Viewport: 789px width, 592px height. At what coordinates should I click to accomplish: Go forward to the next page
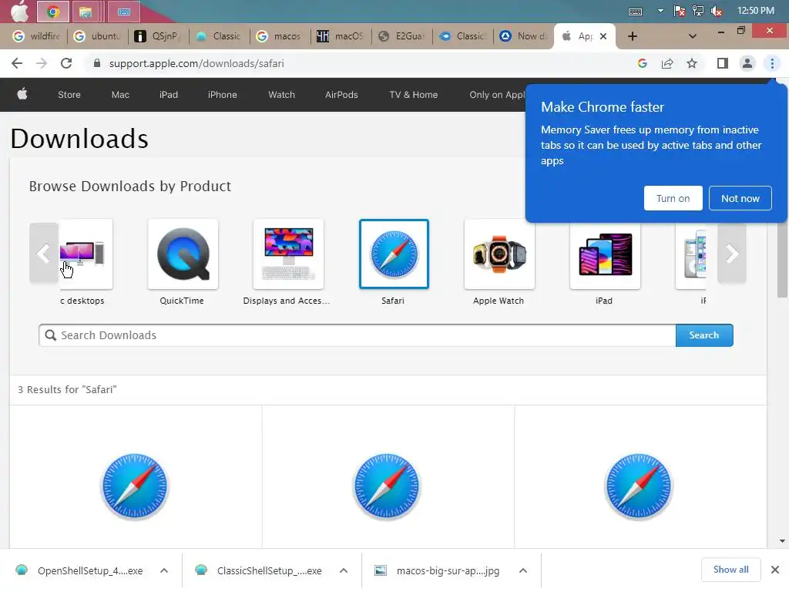[x=42, y=63]
